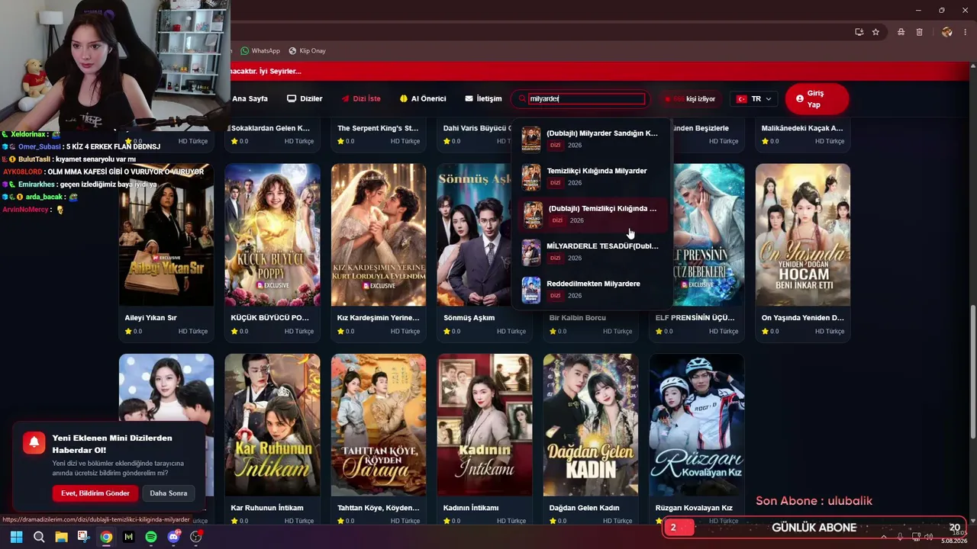This screenshot has height=549, width=977.
Task: Click the trash can extension icon
Action: 920,32
